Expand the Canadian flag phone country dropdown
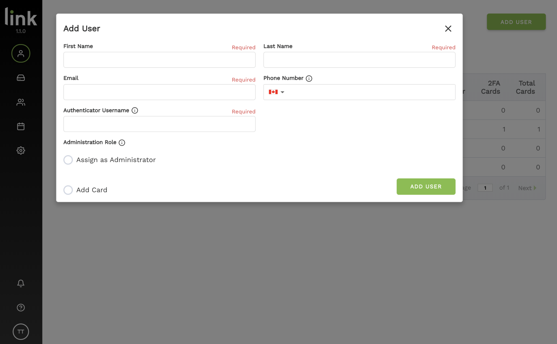 276,92
